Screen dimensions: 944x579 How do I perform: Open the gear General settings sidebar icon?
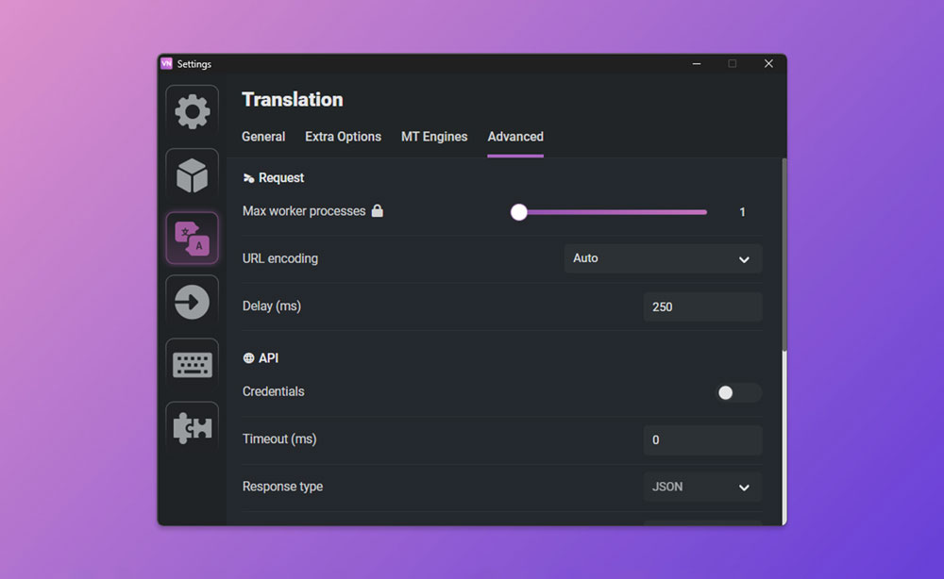point(192,111)
